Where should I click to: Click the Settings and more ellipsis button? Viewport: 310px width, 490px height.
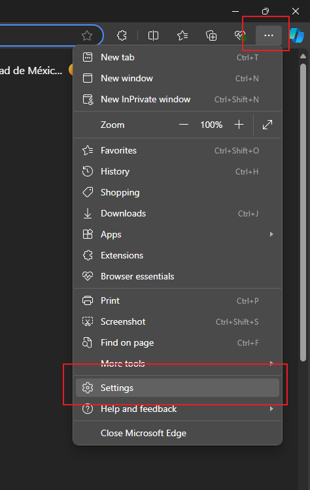(x=269, y=35)
